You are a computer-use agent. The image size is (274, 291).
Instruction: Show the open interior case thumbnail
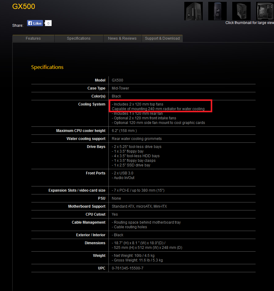pyautogui.click(x=265, y=11)
